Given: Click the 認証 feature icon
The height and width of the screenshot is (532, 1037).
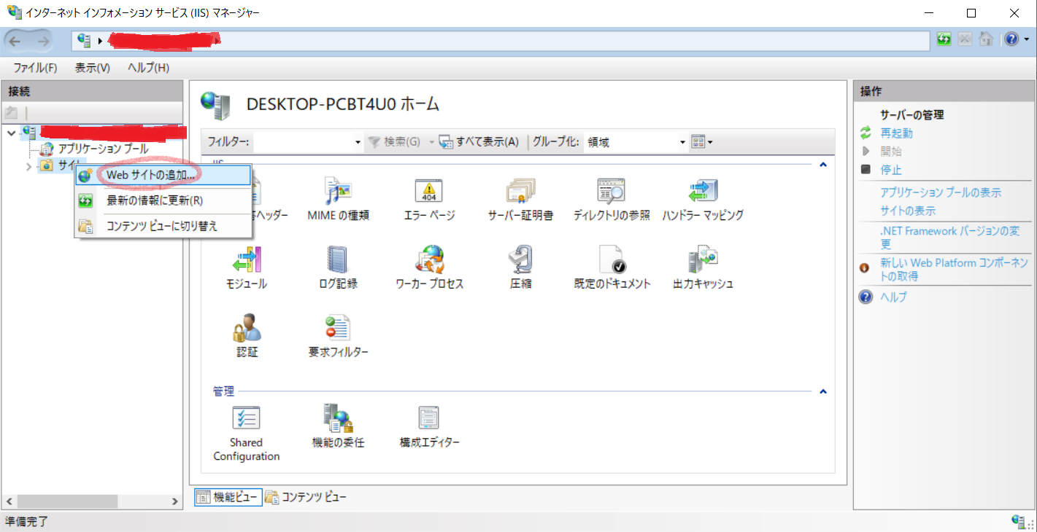Looking at the screenshot, I should 247,336.
